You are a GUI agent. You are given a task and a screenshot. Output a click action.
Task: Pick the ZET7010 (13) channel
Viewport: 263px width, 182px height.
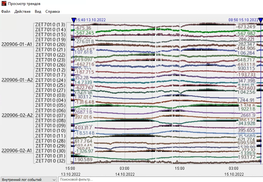tap(50, 25)
